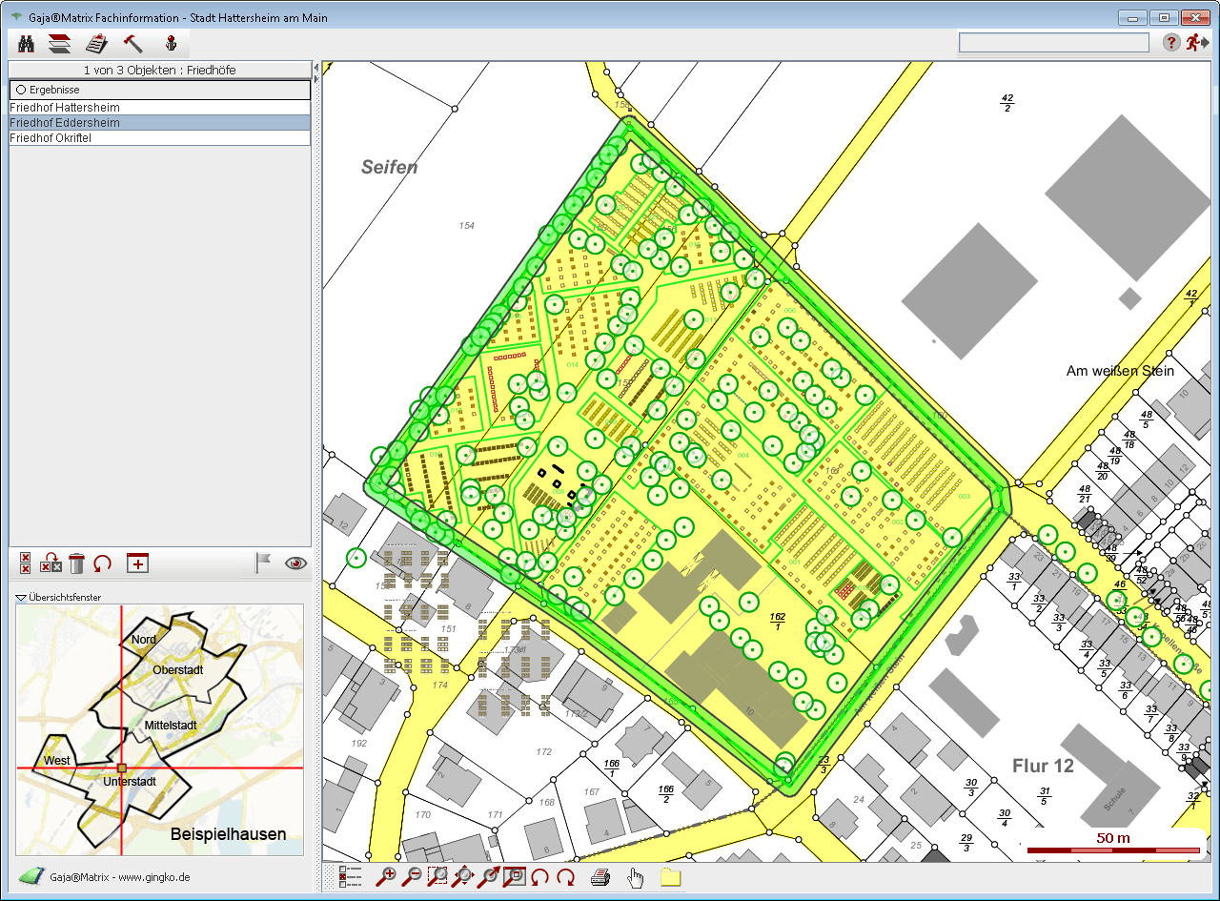Click the help question mark button
The height and width of the screenshot is (901, 1220).
(x=1171, y=43)
